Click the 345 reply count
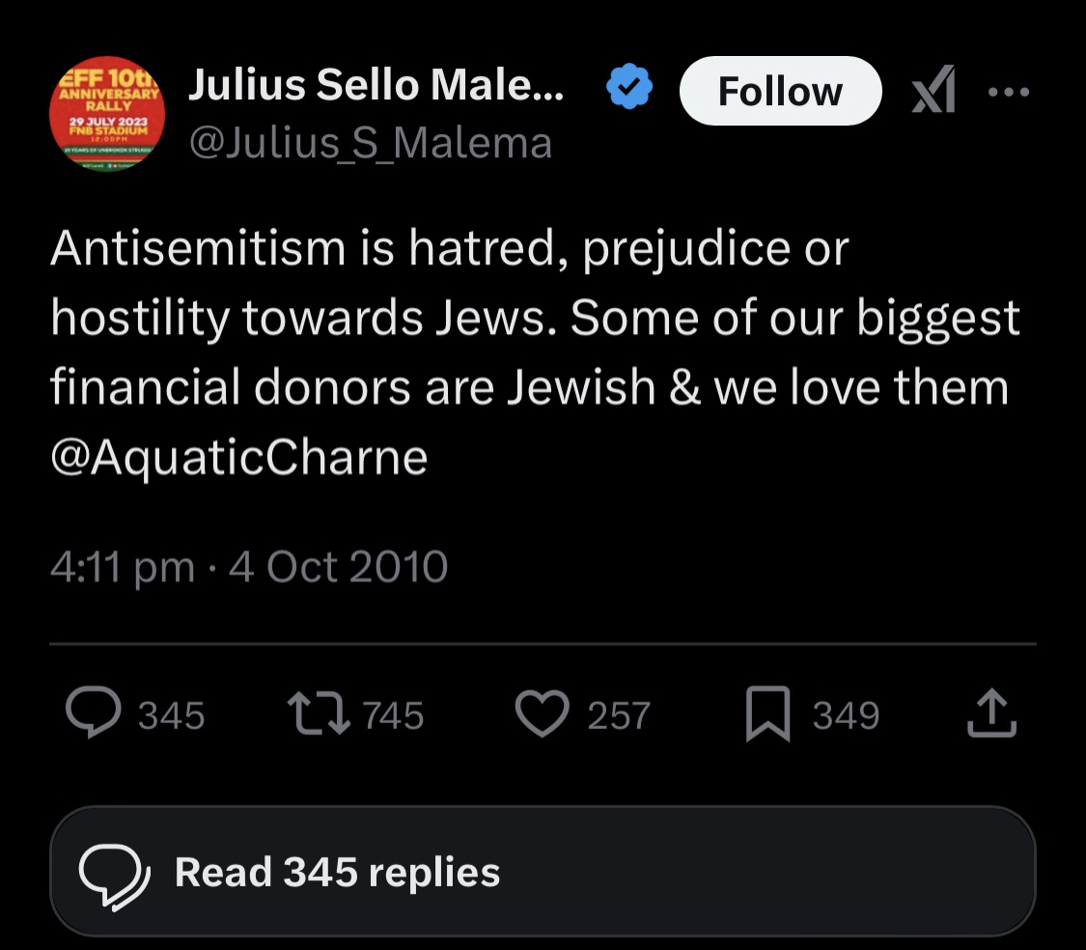 pos(171,716)
